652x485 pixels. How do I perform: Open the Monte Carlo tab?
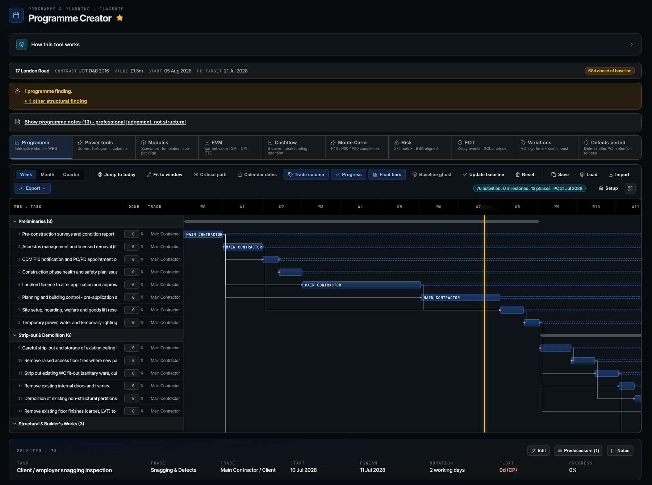click(356, 147)
